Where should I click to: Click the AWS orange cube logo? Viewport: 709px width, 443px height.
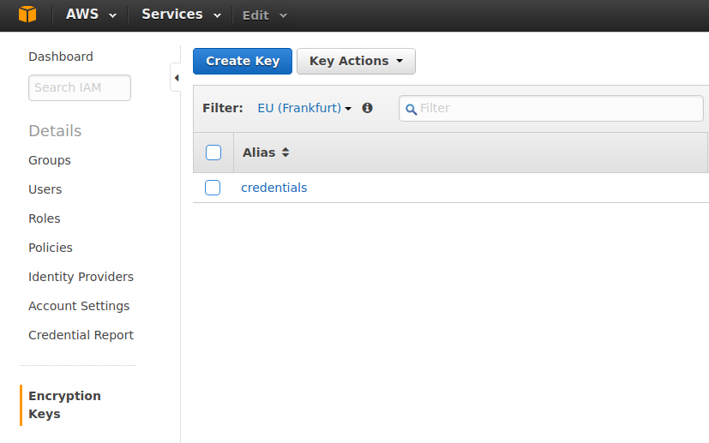coord(27,14)
